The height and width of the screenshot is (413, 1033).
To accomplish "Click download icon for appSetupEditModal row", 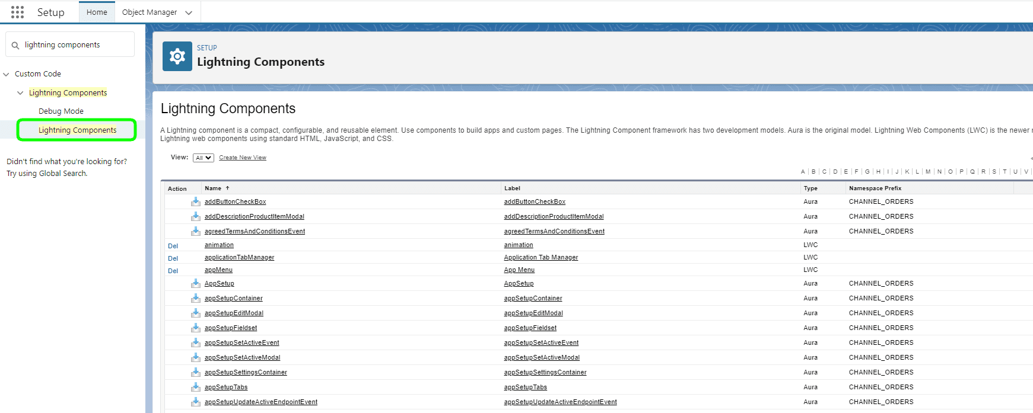I will 195,313.
